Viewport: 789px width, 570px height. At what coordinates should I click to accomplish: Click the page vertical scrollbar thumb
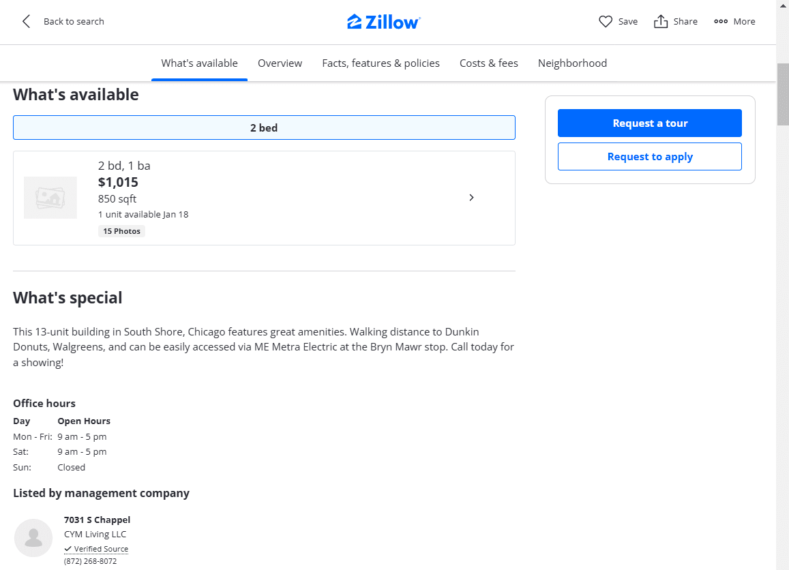click(782, 95)
